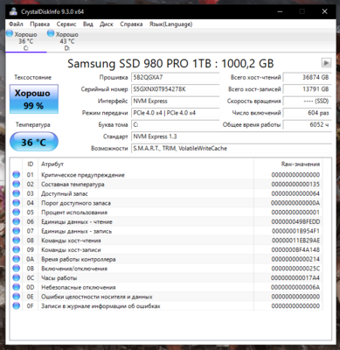Click status orb for Критическое предупреждение row
Viewport: 340px width, 350px height.
(x=17, y=175)
